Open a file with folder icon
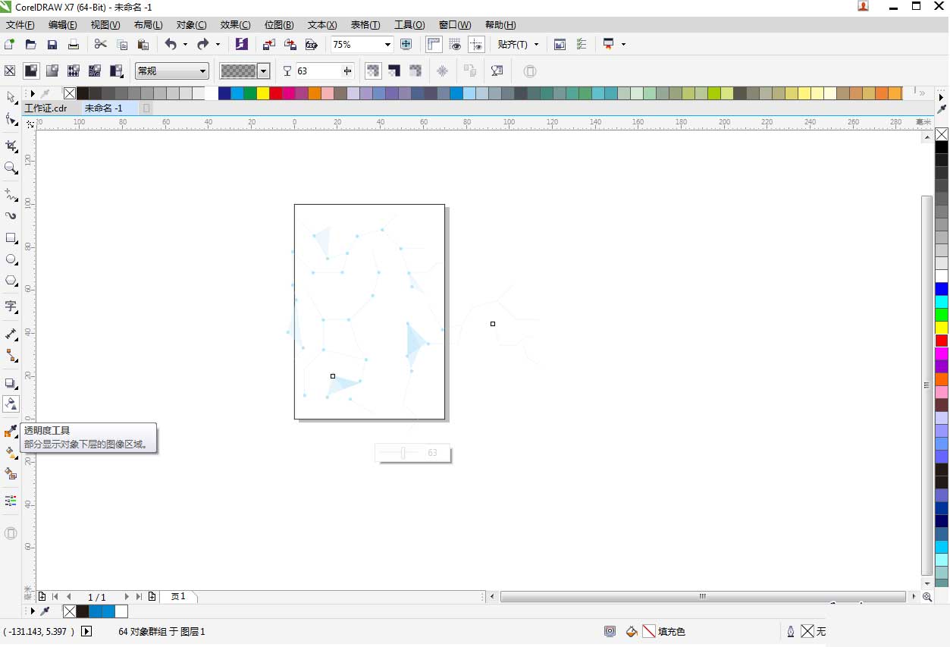The height and width of the screenshot is (647, 950). point(31,44)
